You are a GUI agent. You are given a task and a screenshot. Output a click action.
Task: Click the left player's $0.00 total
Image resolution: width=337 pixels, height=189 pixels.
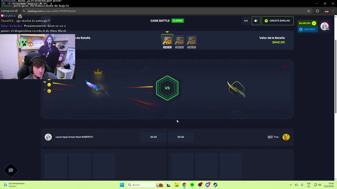tap(153, 137)
